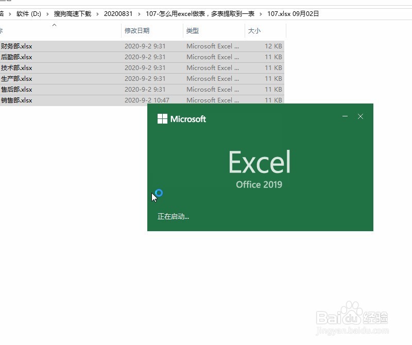This screenshot has width=412, height=345.
Task: Toggle sort order using the column header arrow
Action: tap(54, 24)
